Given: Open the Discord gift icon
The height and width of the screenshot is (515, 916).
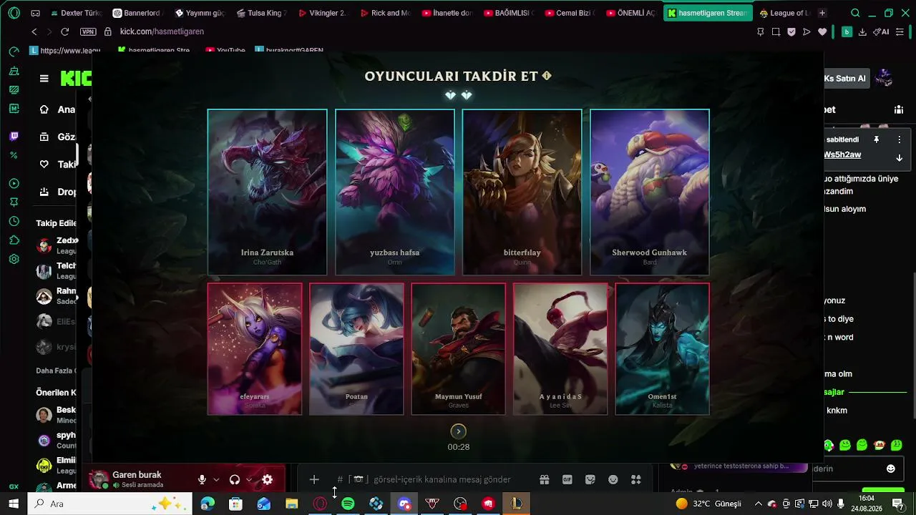Looking at the screenshot, I should pyautogui.click(x=545, y=480).
